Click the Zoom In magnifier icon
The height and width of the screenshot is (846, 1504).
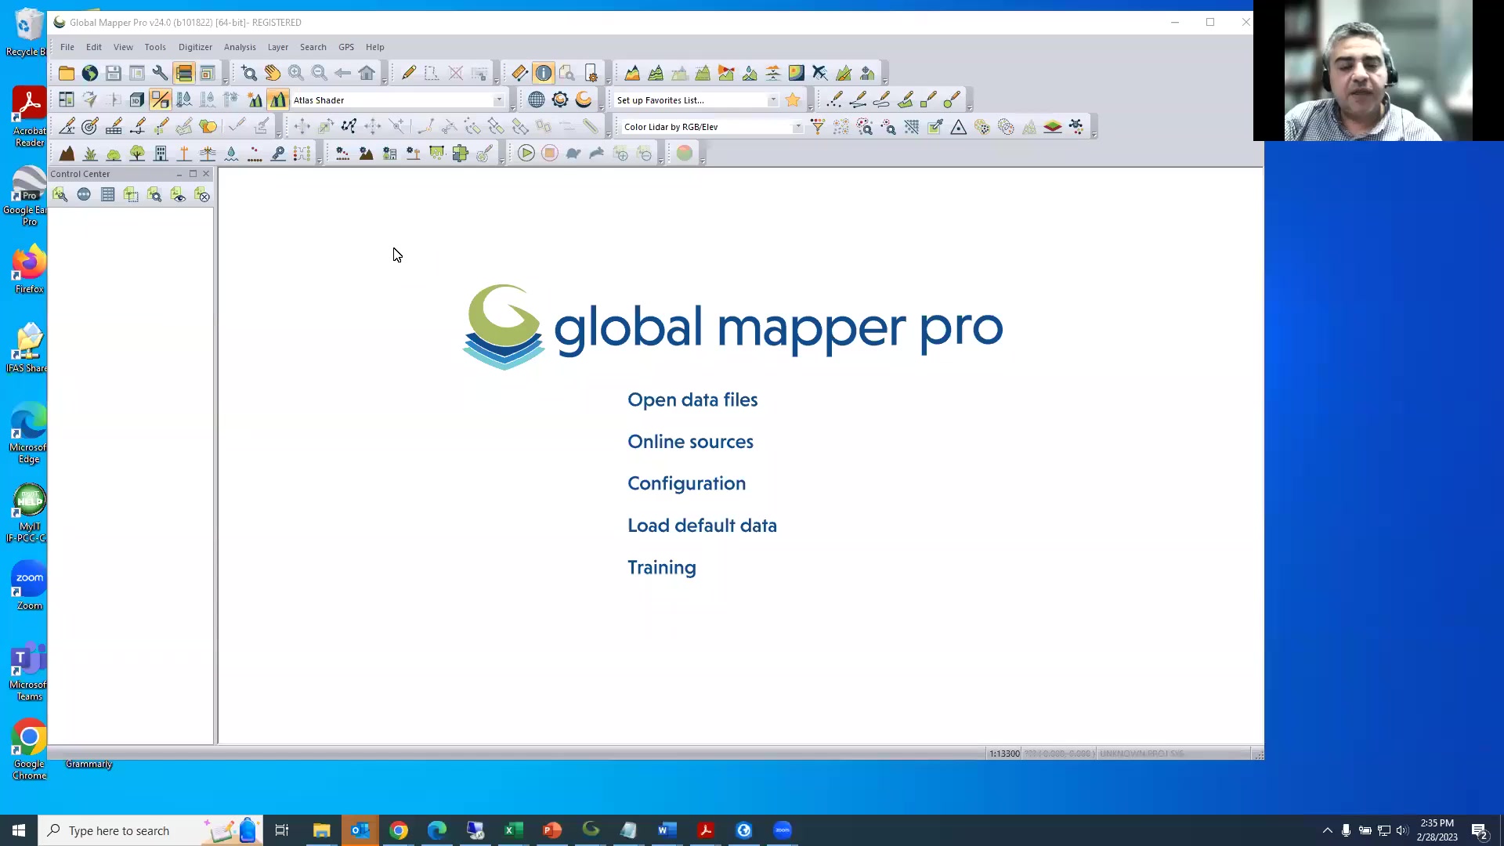click(296, 72)
